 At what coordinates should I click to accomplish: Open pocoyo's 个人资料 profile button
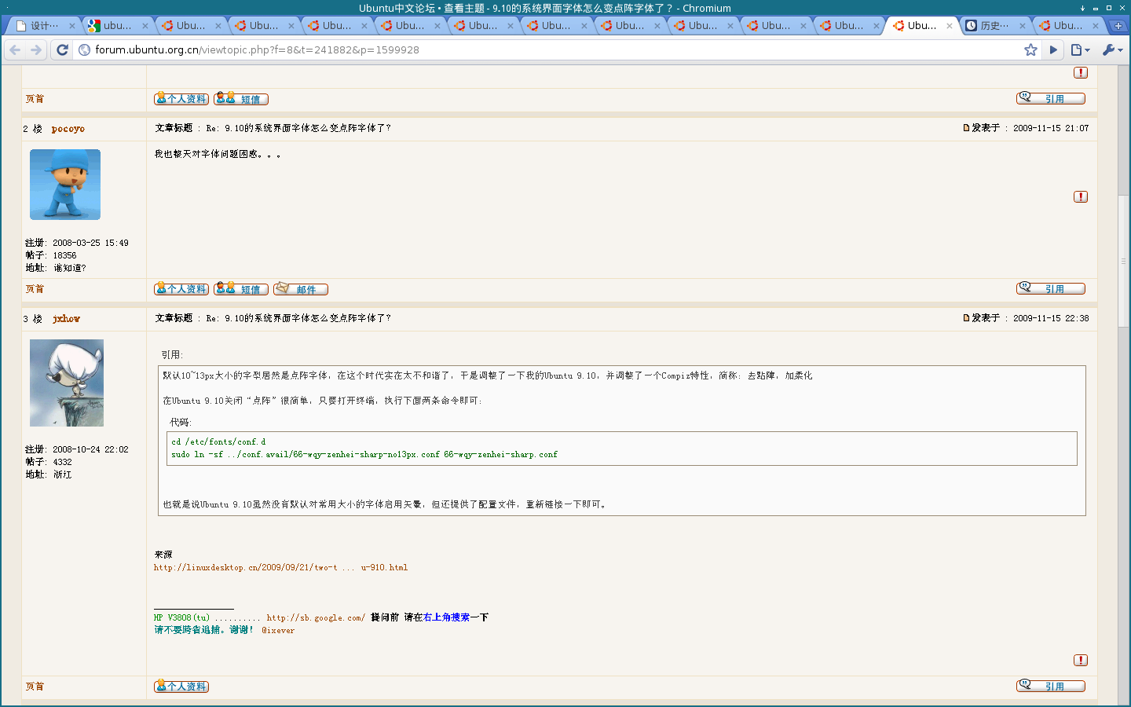181,289
